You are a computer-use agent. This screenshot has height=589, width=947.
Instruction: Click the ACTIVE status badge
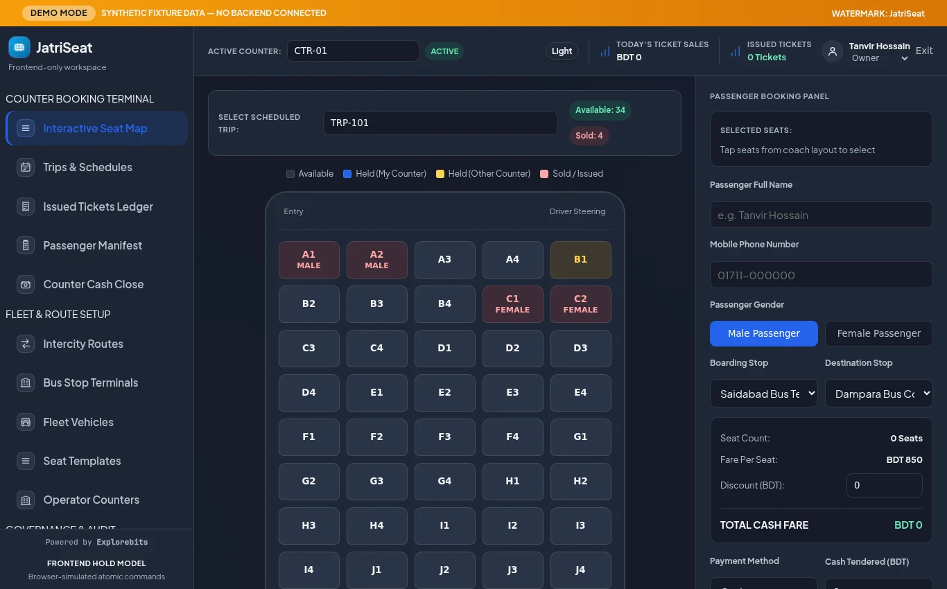444,51
